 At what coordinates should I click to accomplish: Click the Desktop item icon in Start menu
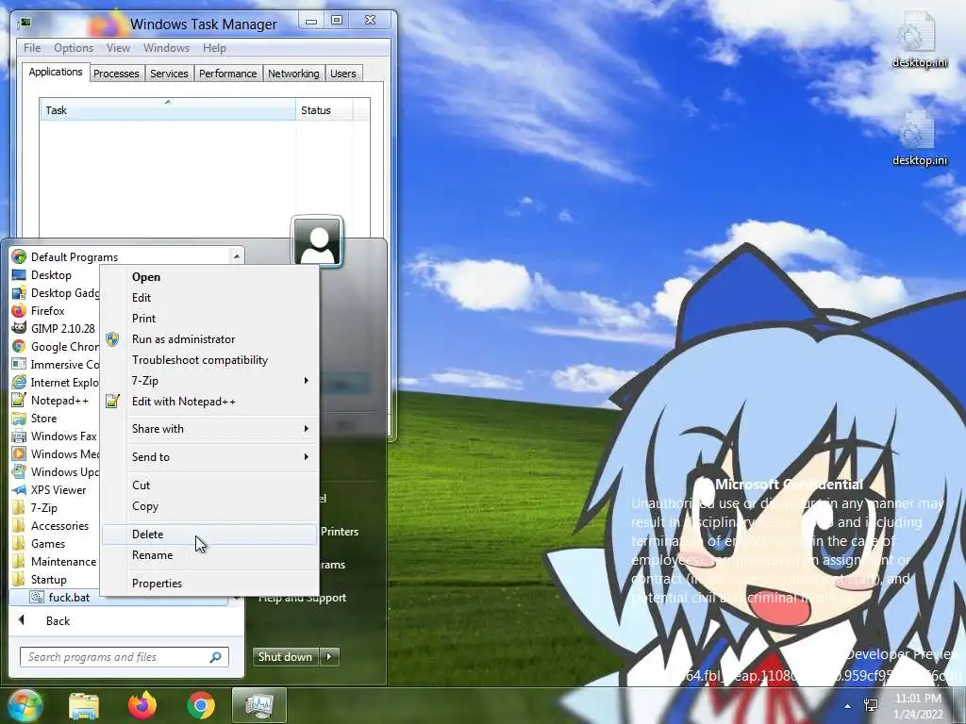point(19,274)
